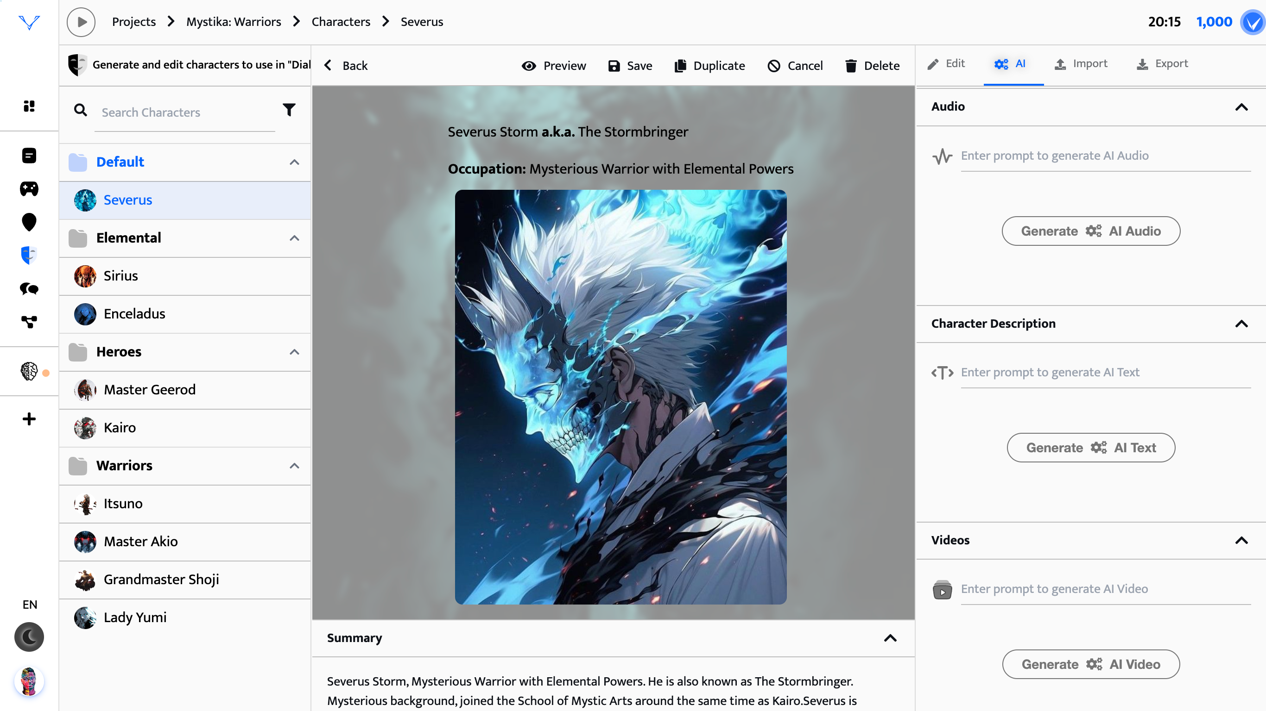Click the AI brain sidebar icon

(29, 371)
